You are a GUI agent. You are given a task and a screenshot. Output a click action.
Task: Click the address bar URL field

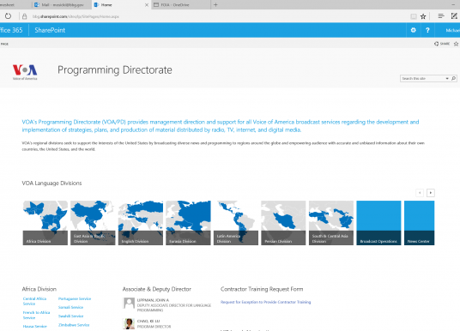[x=76, y=16]
